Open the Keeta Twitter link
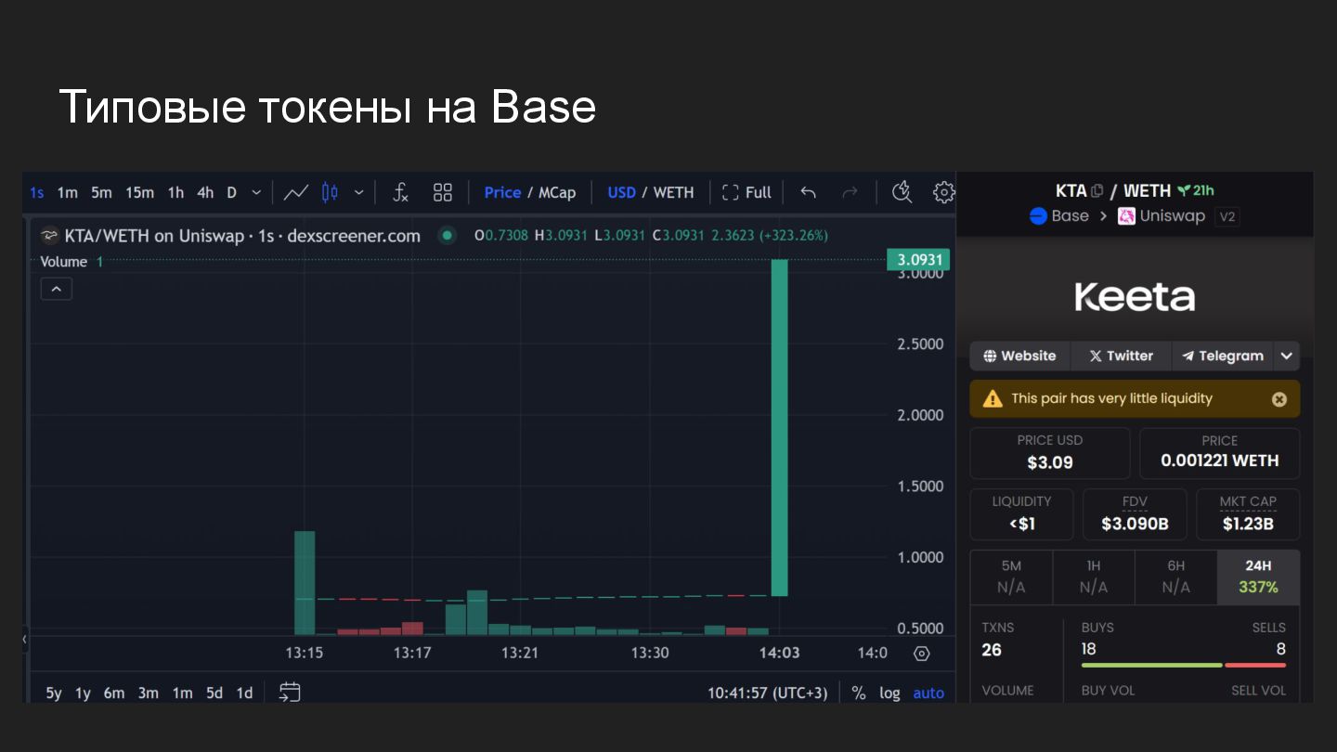 pyautogui.click(x=1121, y=356)
